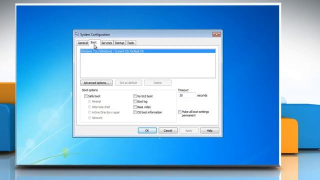
Task: Check OS boot information
Action: [x=135, y=112]
